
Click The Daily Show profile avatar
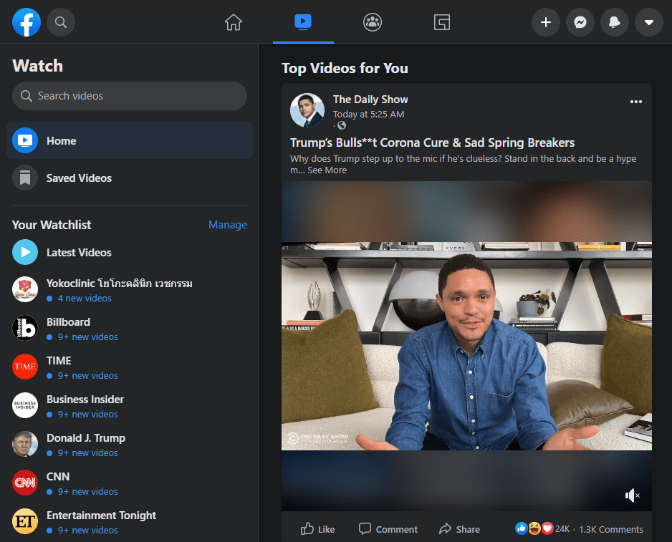tap(307, 110)
